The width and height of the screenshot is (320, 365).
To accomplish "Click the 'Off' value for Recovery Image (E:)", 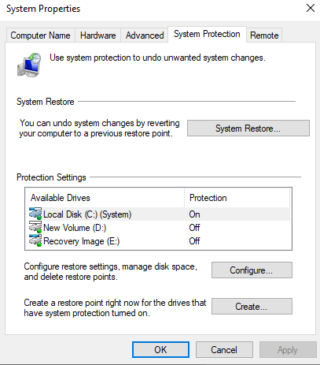I will coord(194,241).
